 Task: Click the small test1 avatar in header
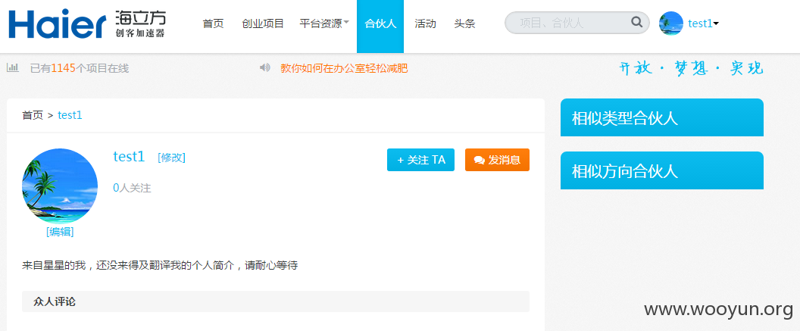[x=671, y=23]
